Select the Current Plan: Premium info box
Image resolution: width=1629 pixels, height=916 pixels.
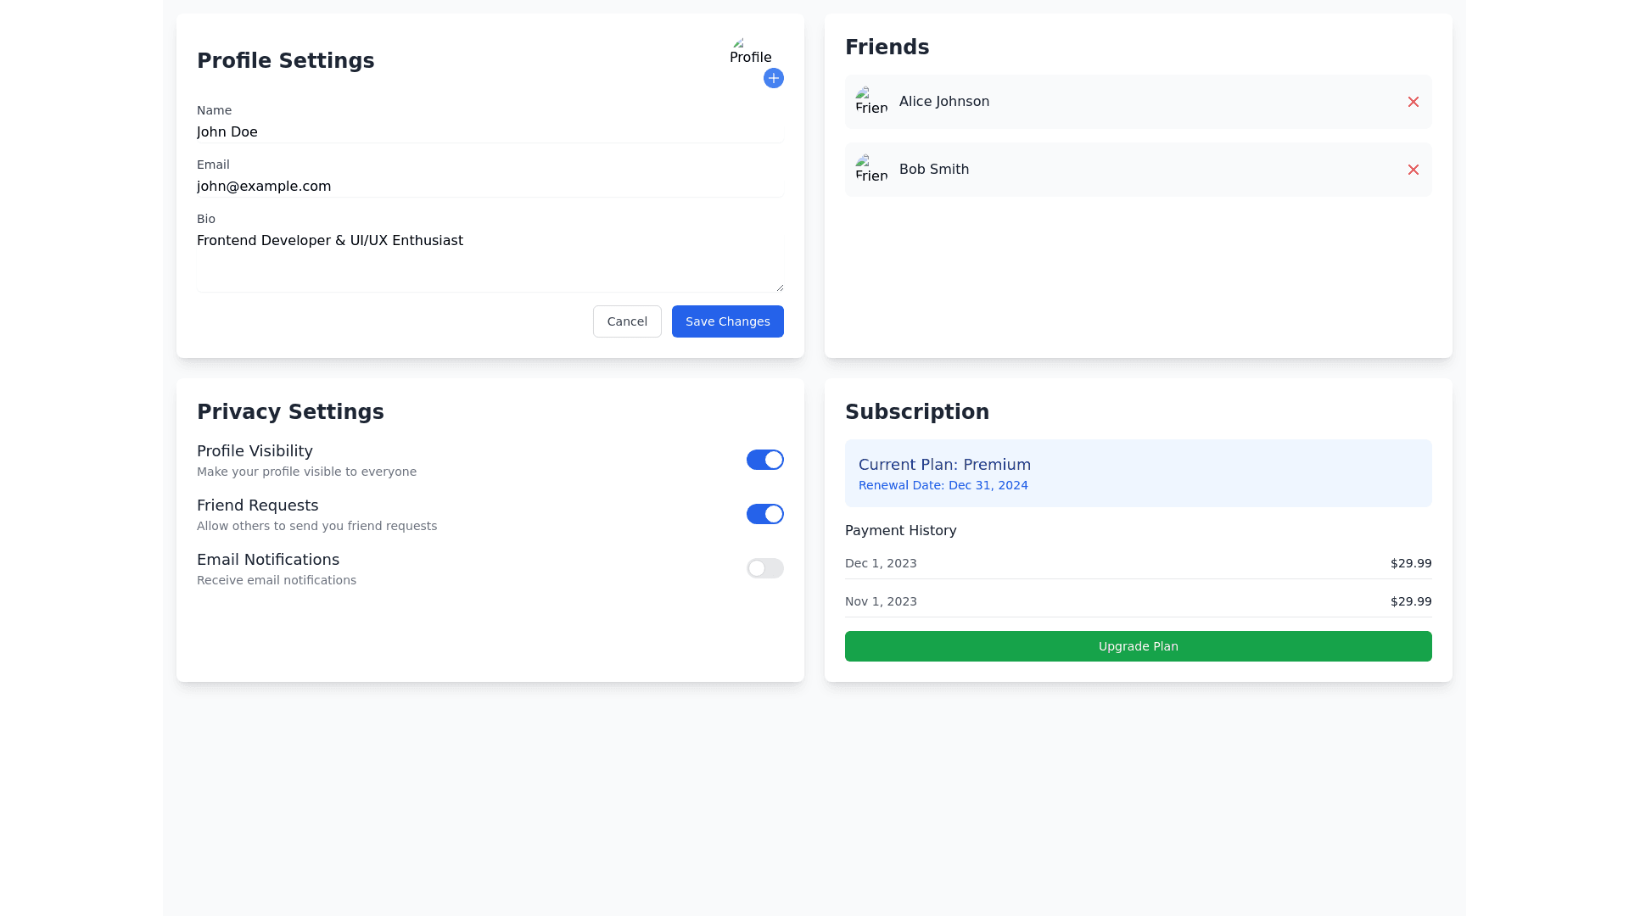click(x=1138, y=472)
